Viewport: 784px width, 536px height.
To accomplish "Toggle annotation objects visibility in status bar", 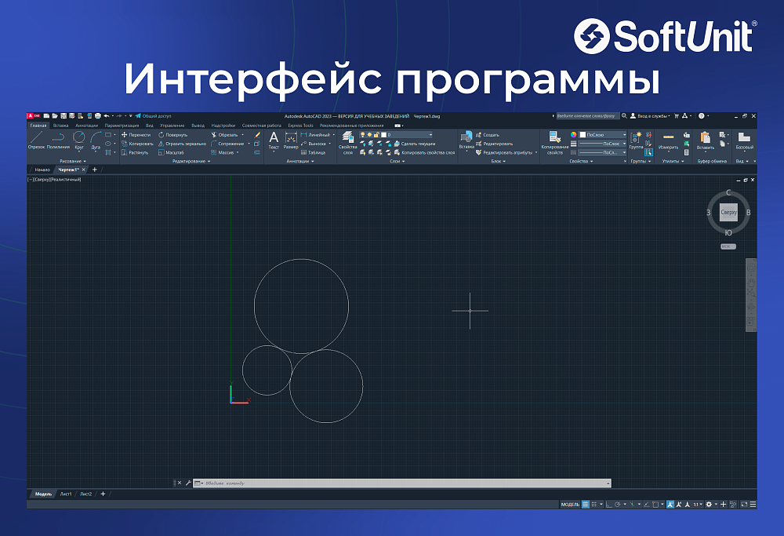I will tap(670, 504).
